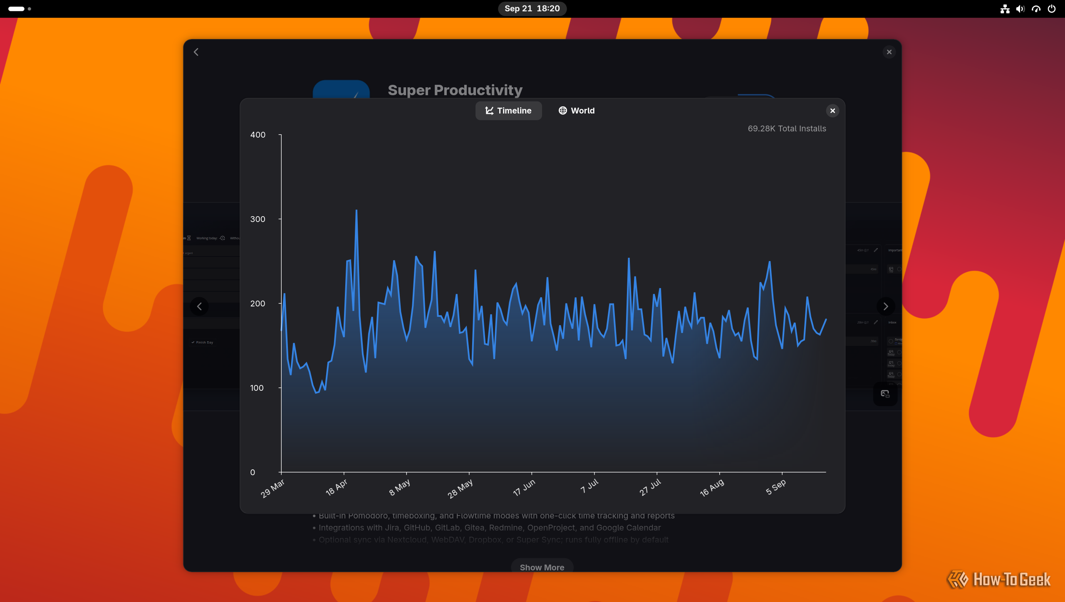The width and height of the screenshot is (1065, 602).
Task: Click the 200 y-axis value
Action: point(258,303)
